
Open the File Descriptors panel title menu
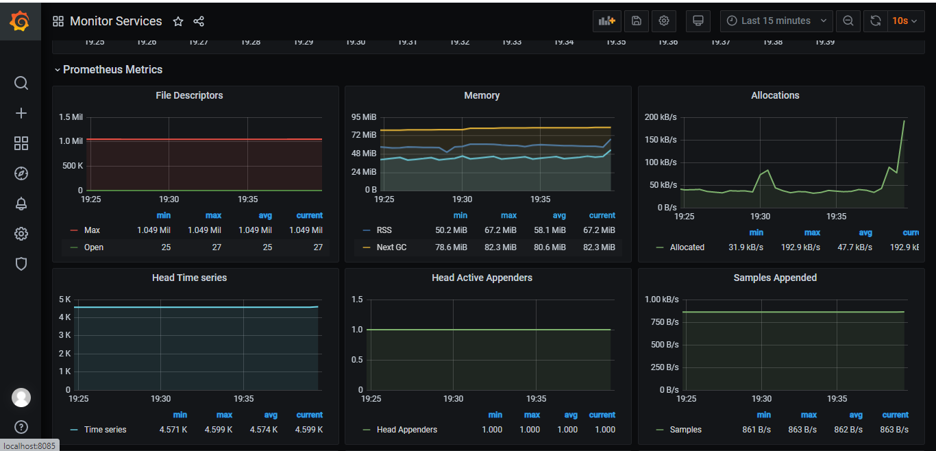189,95
